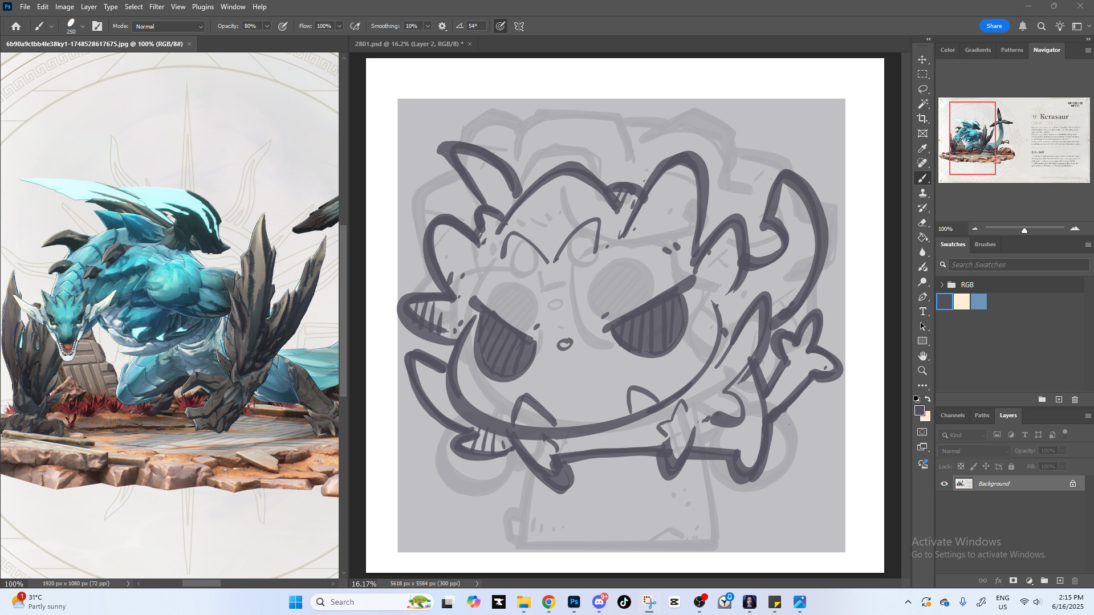Toggle pressure for opacity button
Viewport: 1094px width, 615px height.
coord(283,26)
